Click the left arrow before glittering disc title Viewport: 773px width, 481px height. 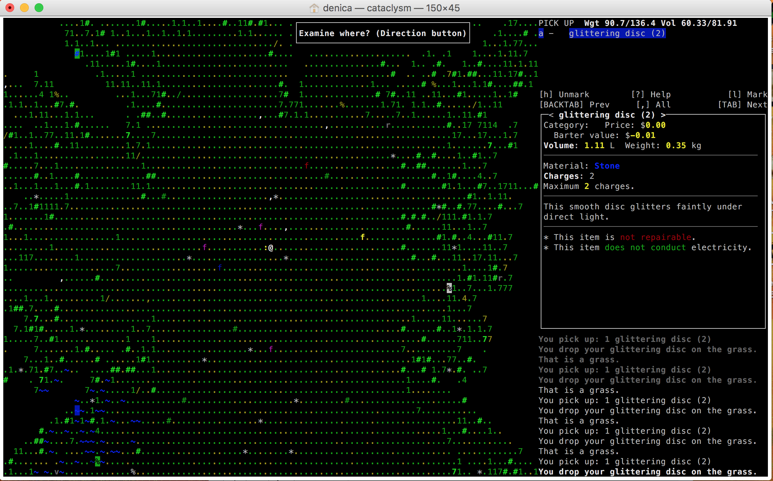click(551, 115)
